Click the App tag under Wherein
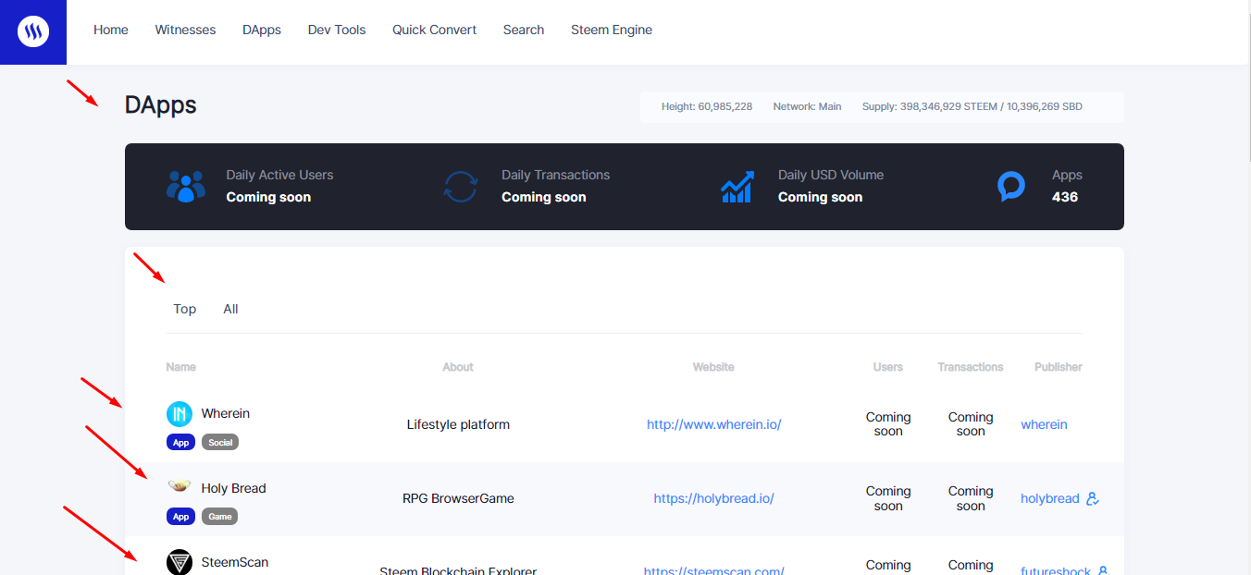Screen dimensions: 1251x575 (180, 442)
